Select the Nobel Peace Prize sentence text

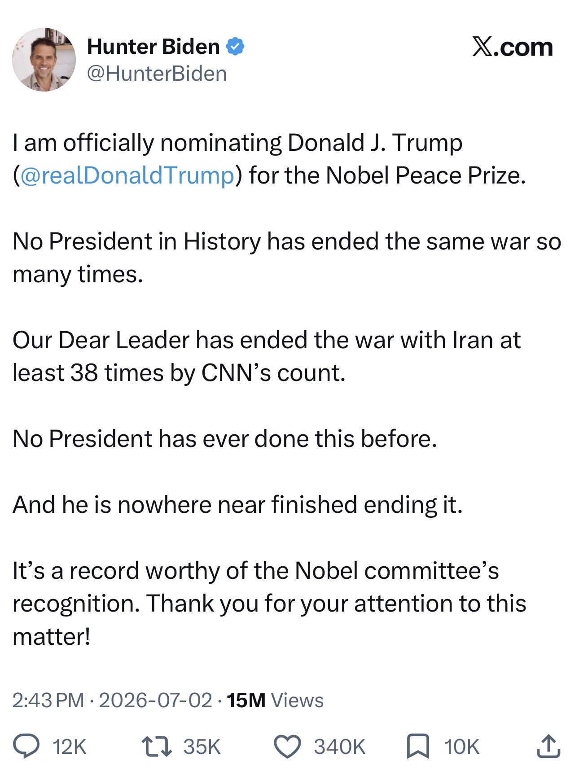[269, 159]
